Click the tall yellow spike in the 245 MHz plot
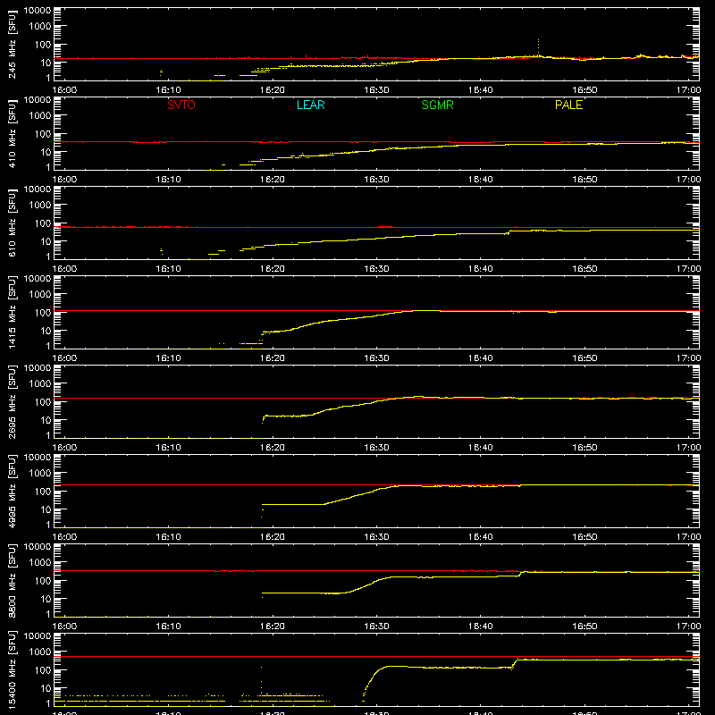 point(539,47)
